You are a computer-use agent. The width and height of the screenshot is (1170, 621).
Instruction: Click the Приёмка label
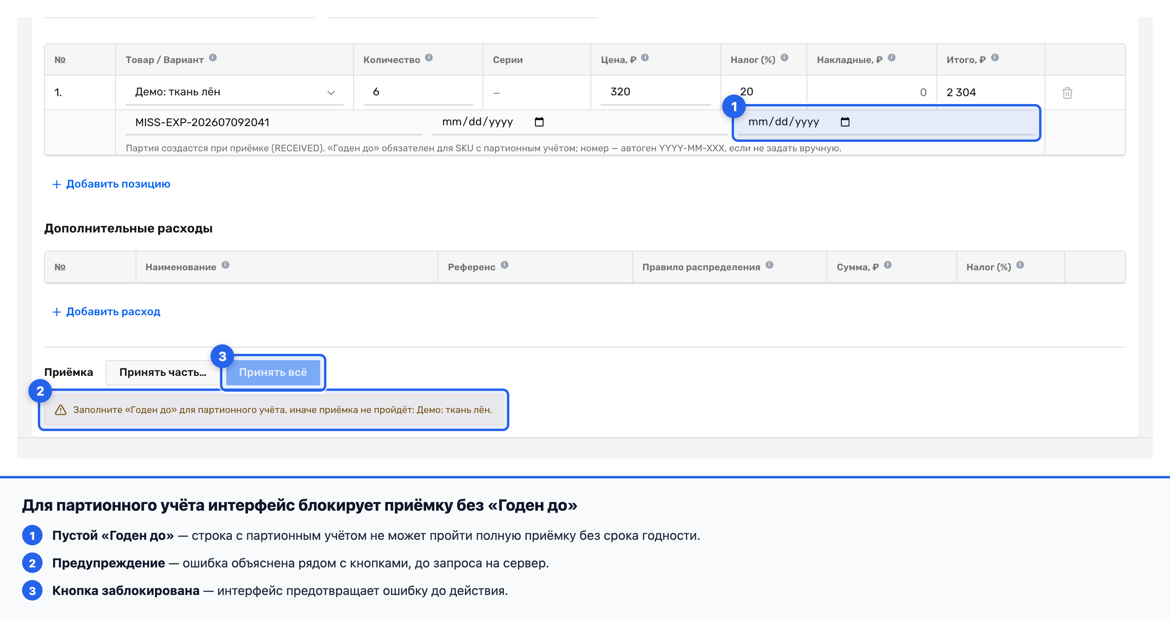click(x=69, y=372)
